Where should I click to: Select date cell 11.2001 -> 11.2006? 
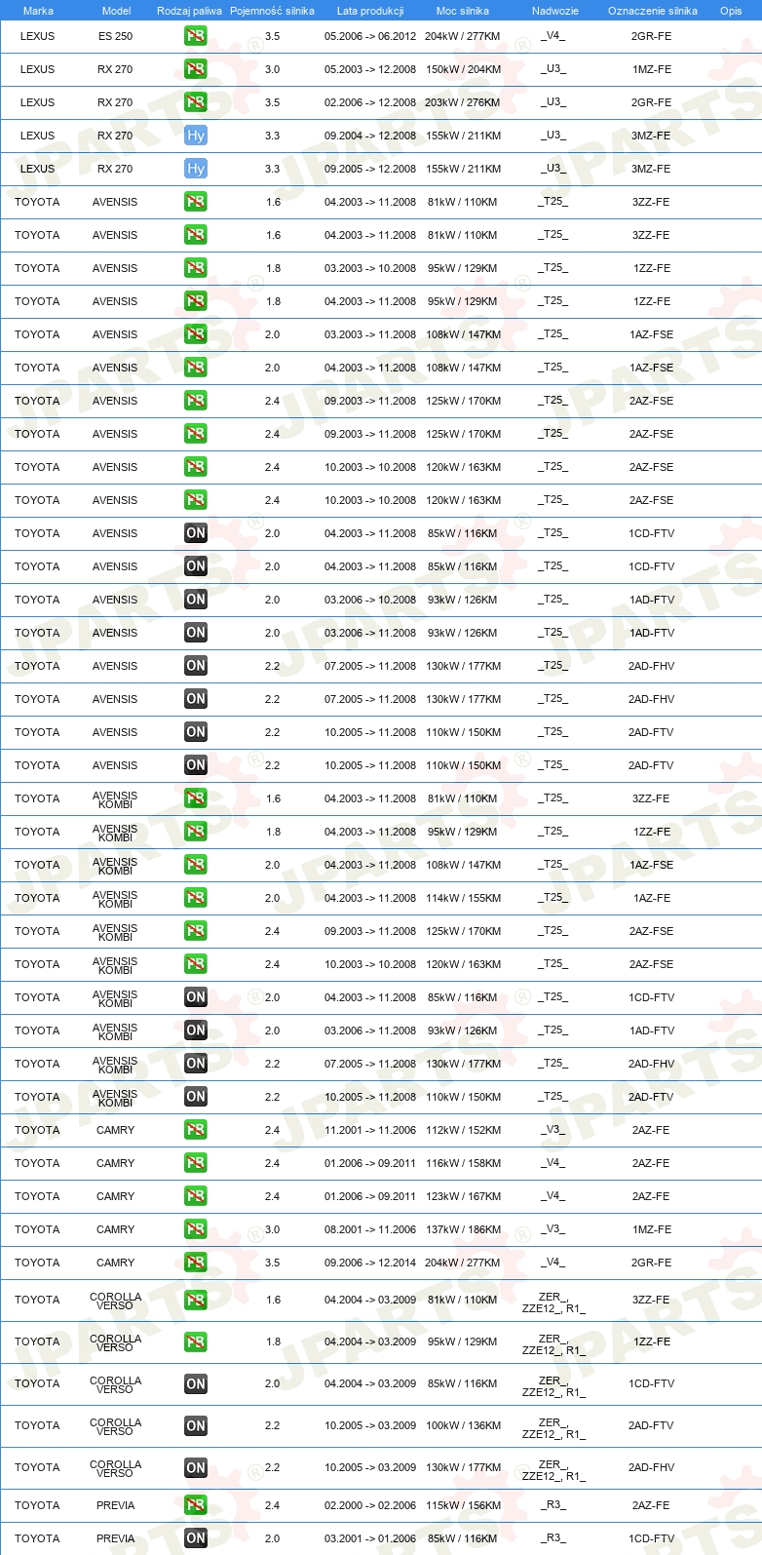[370, 1130]
